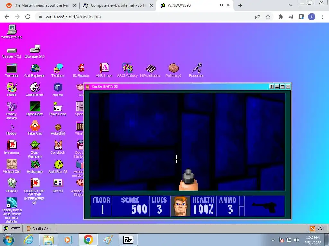329x246 pixels.
Task: Reload the current page
Action: 28,17
